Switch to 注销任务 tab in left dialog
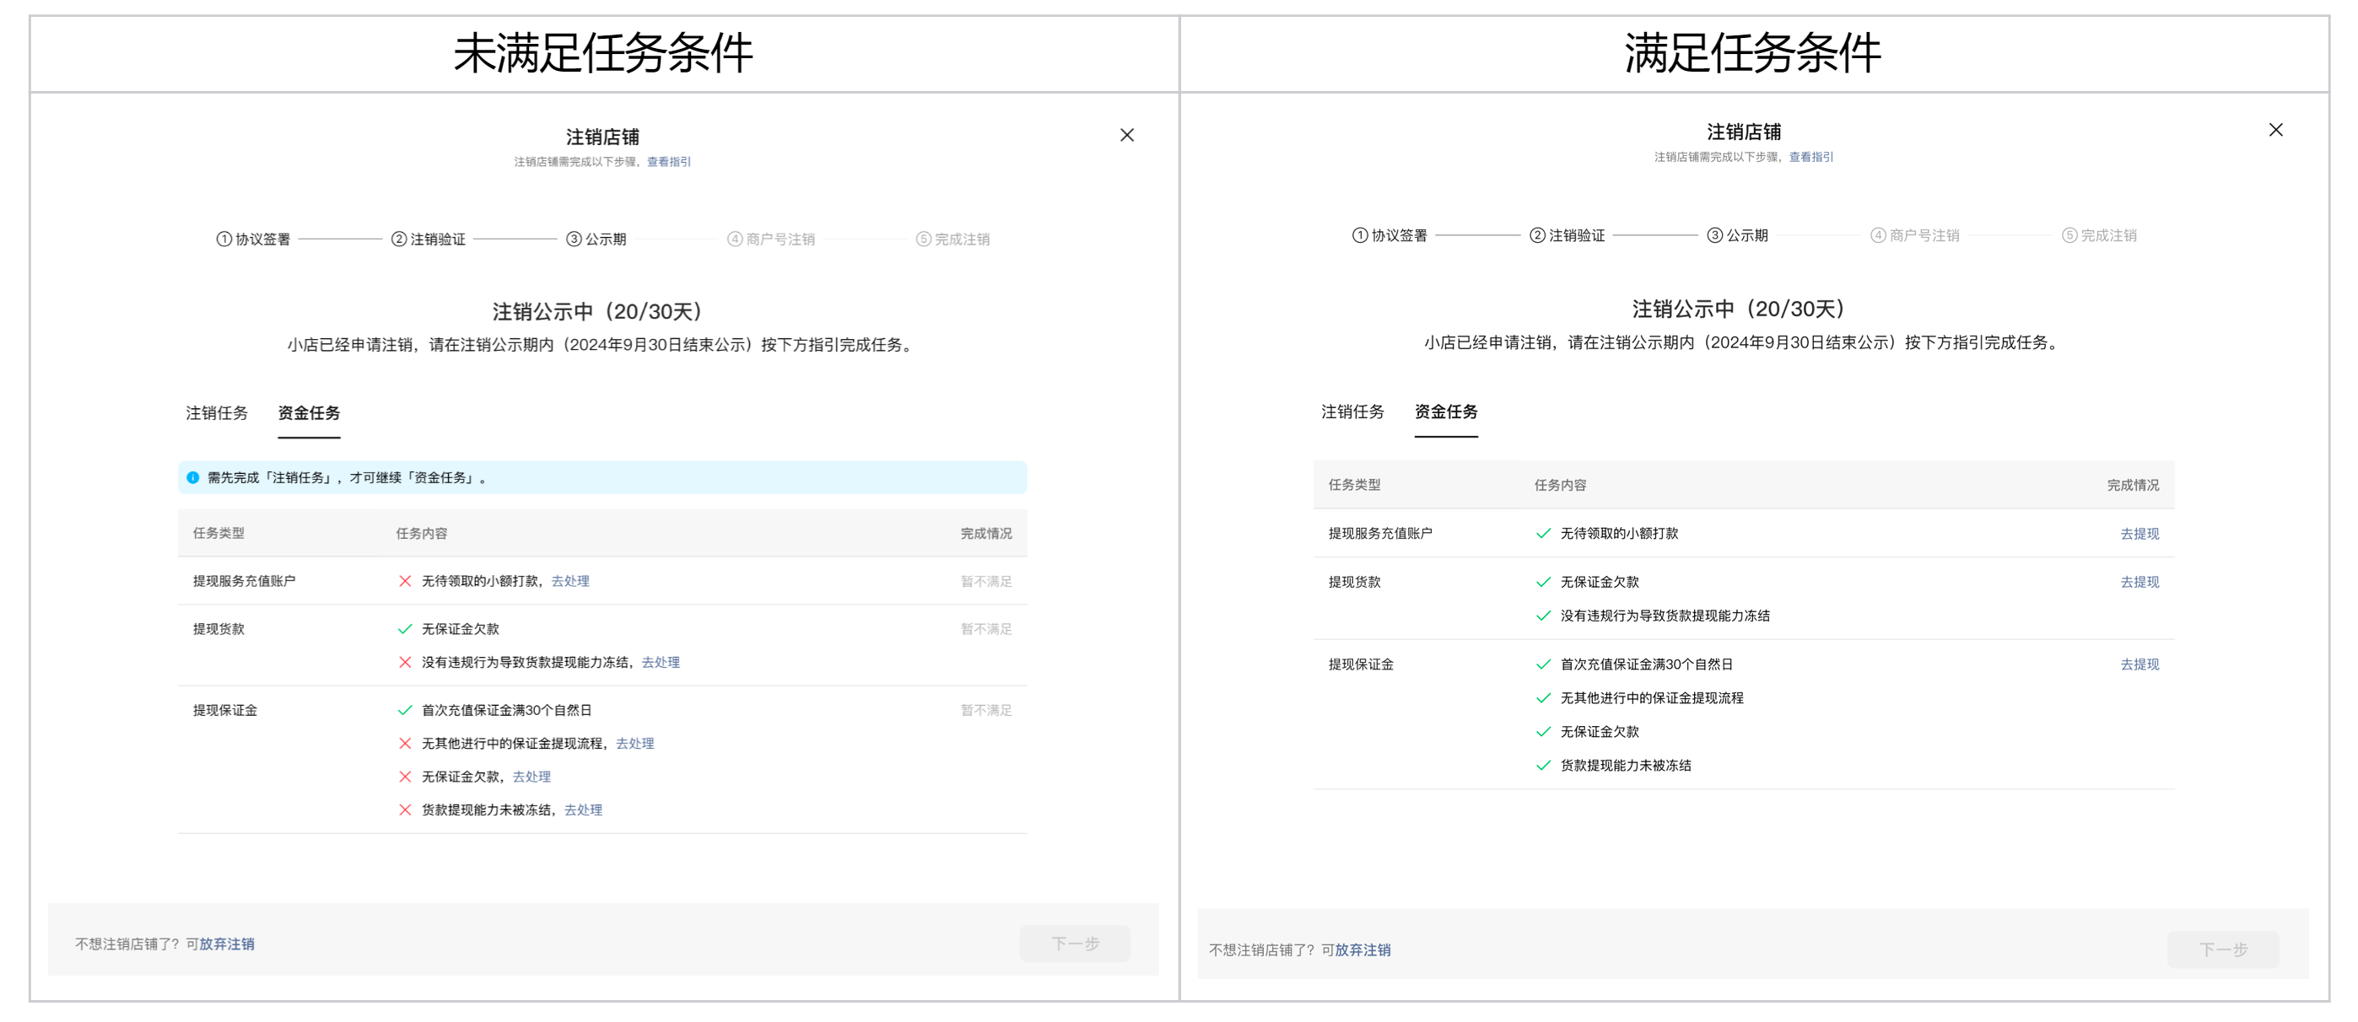This screenshot has width=2358, height=1022. (x=217, y=413)
